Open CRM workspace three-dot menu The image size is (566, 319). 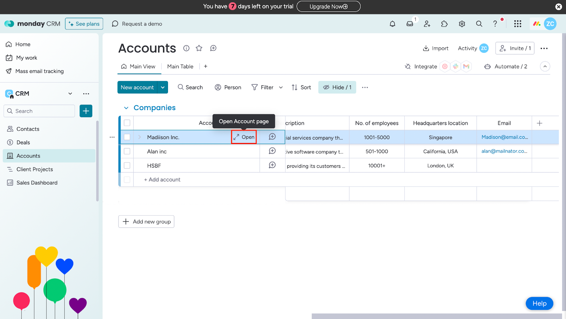[x=86, y=93]
